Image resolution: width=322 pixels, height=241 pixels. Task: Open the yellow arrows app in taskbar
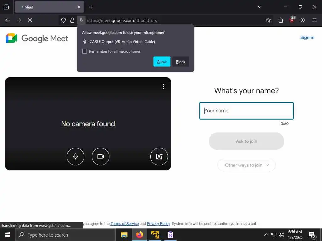(x=155, y=235)
